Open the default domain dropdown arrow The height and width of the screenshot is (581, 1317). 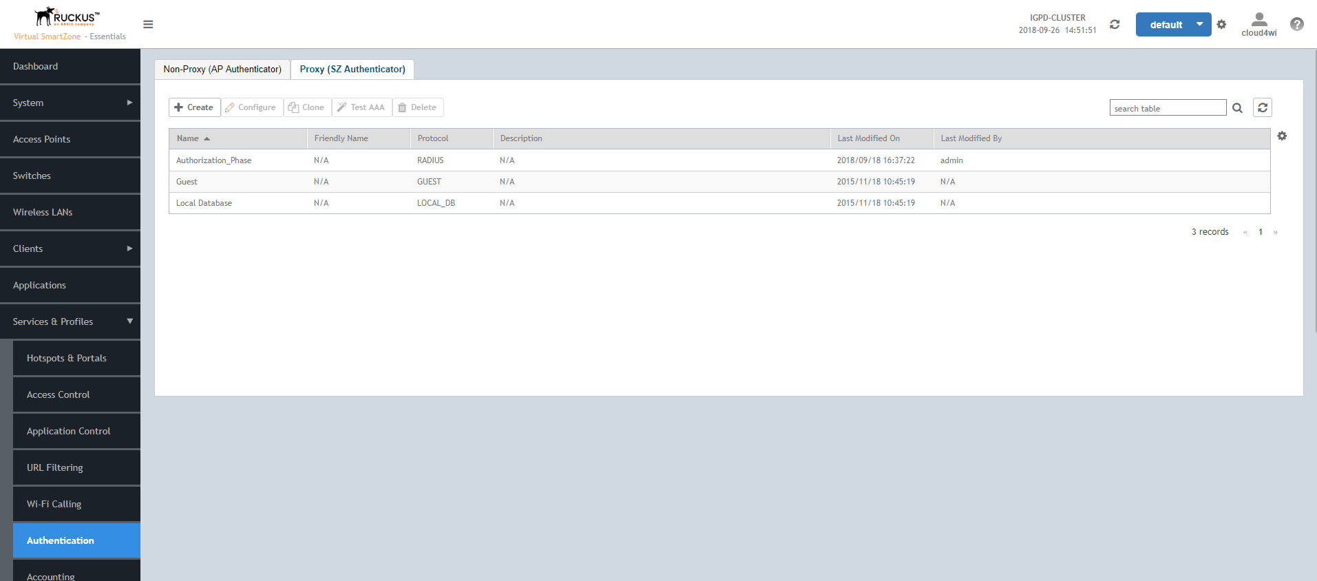click(x=1200, y=24)
